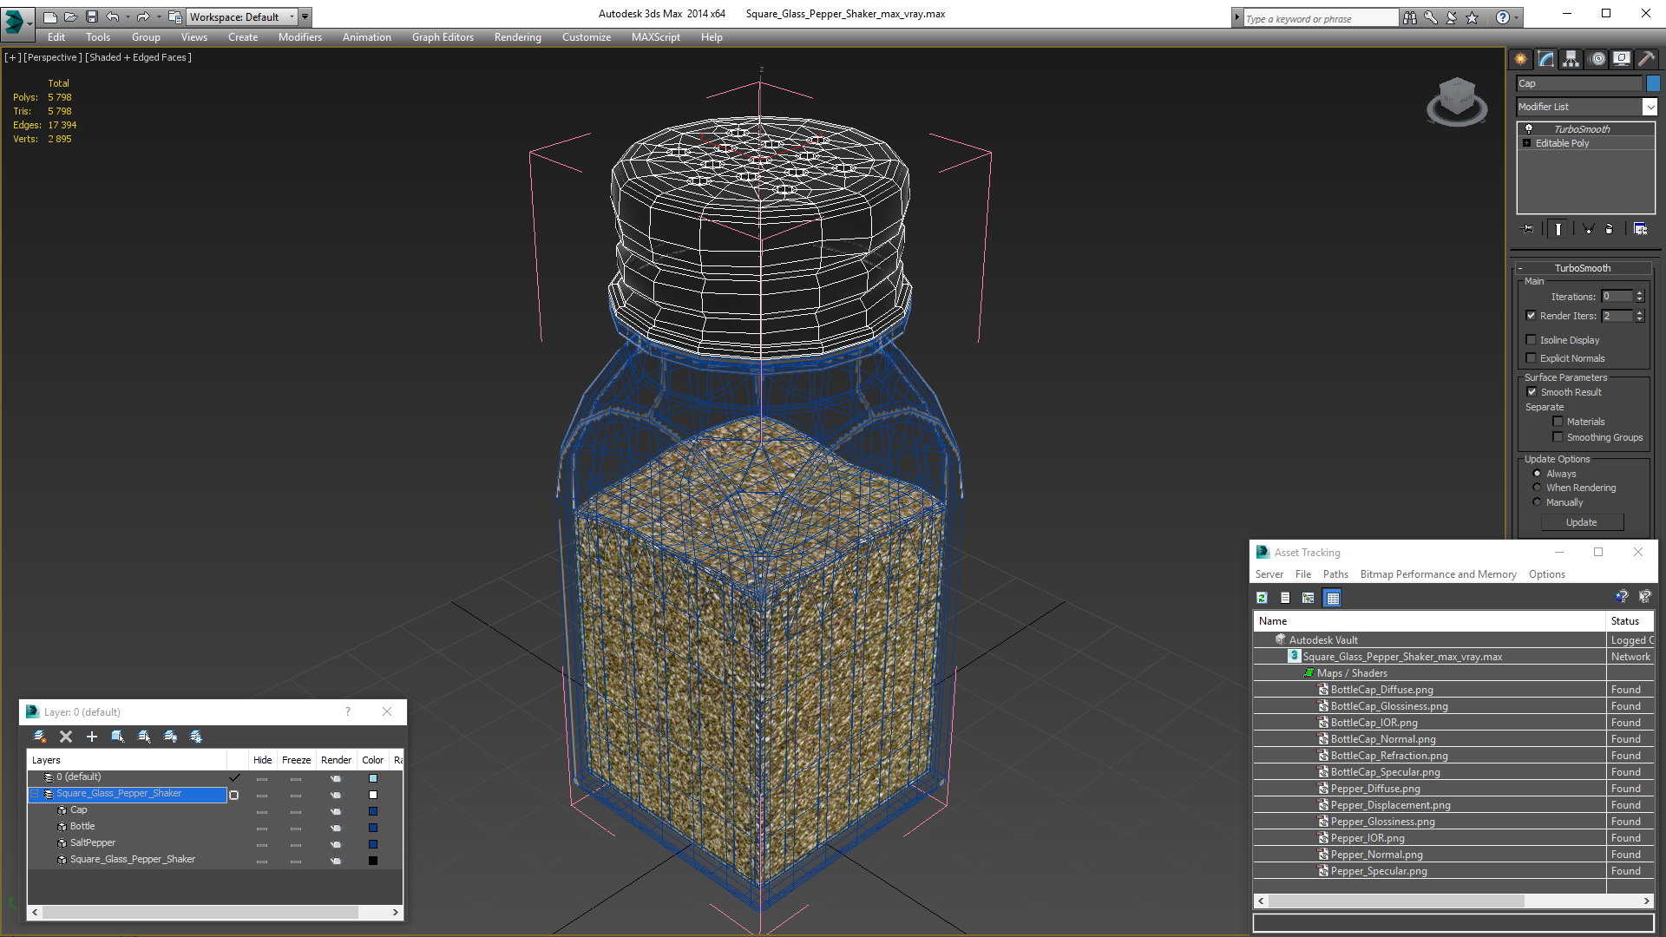Enable Isoline Display checkbox

(1531, 340)
